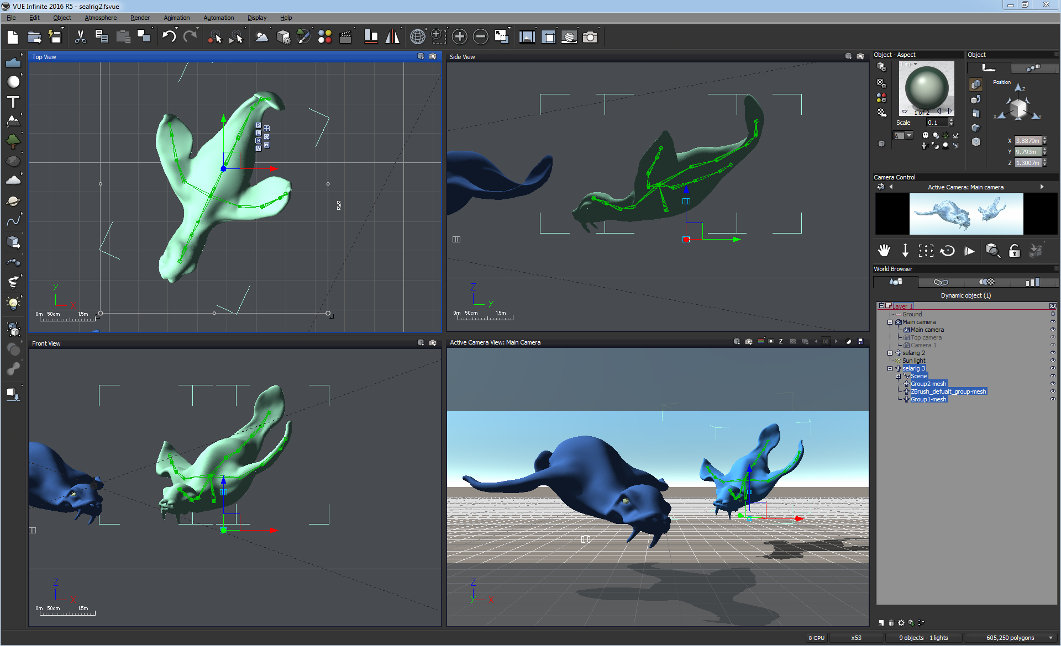
Task: Select the Sphere primitive tool
Action: tap(13, 82)
